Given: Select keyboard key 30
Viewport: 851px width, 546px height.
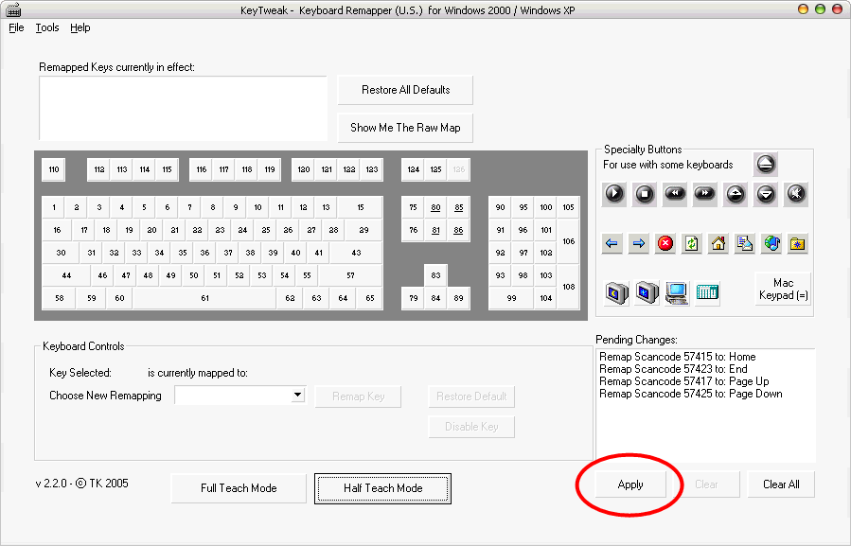Looking at the screenshot, I should pos(61,253).
